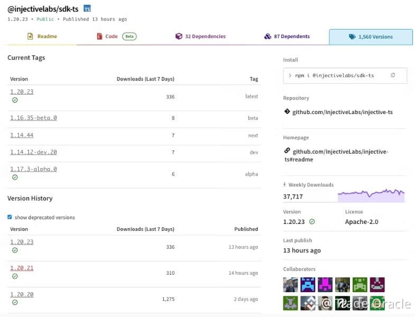Open the fourth collaborator photo avatar in top row
This screenshot has height=317, width=415.
[343, 285]
